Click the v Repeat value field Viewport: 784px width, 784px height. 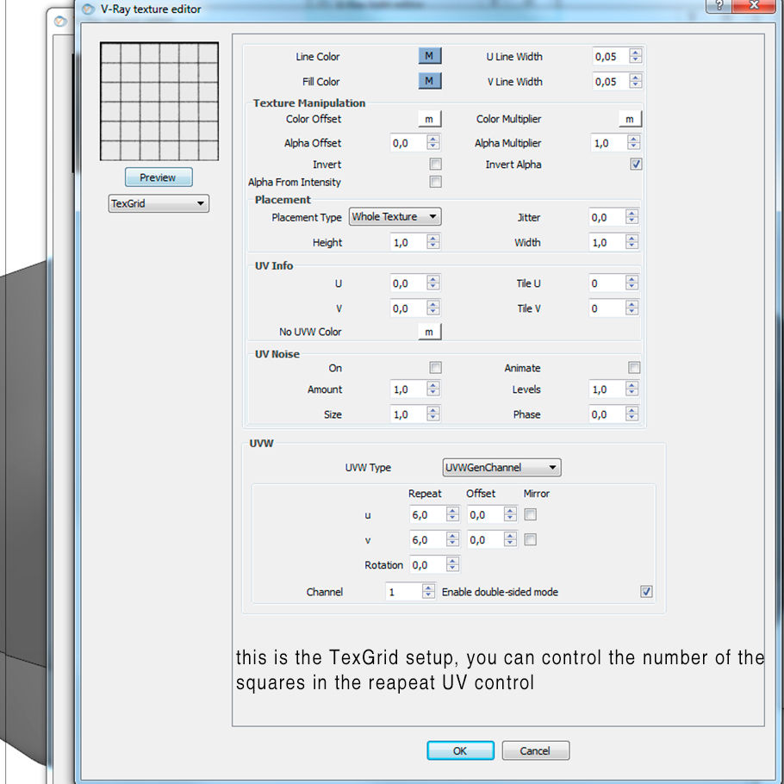point(428,539)
